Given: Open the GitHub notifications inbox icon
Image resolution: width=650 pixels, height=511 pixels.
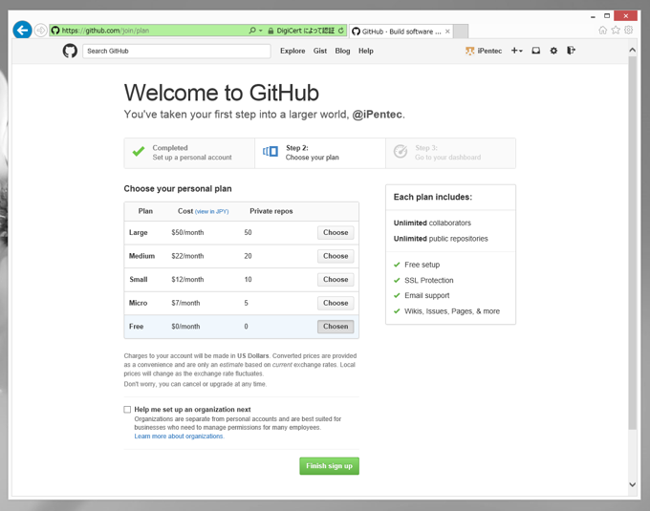Looking at the screenshot, I should point(535,51).
